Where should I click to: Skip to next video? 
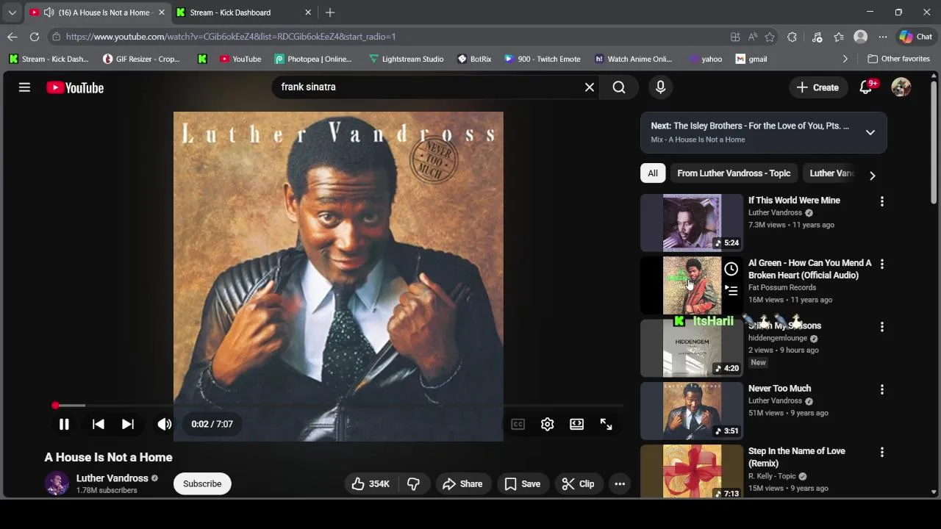[127, 424]
